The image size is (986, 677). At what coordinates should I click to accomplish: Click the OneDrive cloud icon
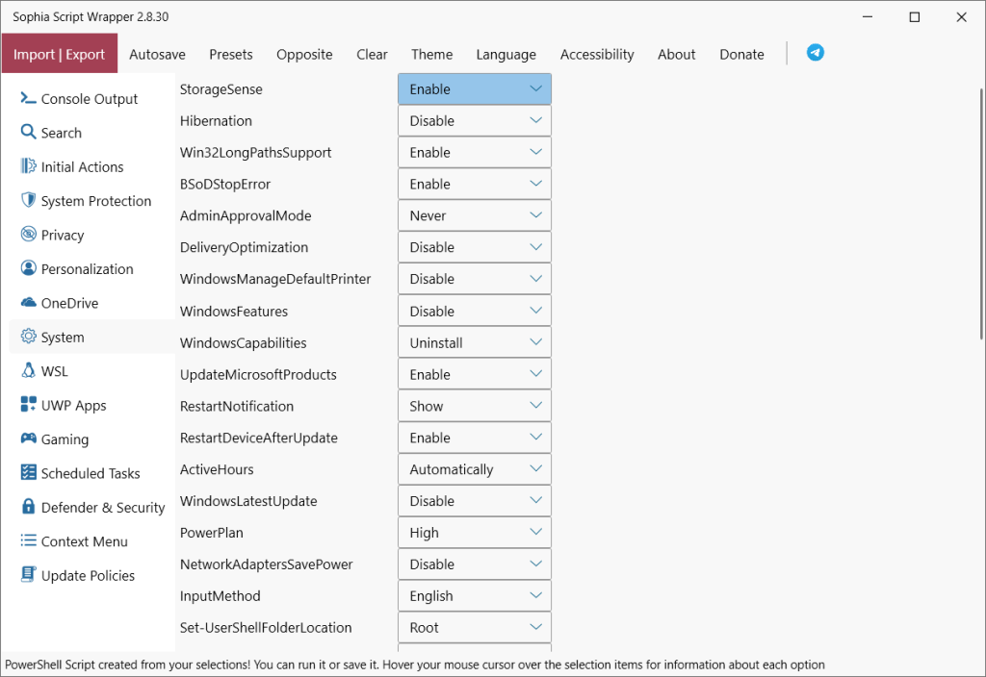click(28, 302)
